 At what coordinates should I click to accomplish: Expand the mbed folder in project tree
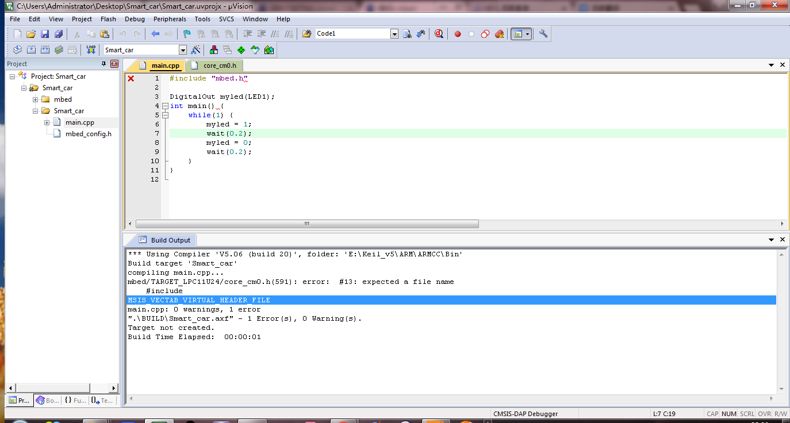36,99
